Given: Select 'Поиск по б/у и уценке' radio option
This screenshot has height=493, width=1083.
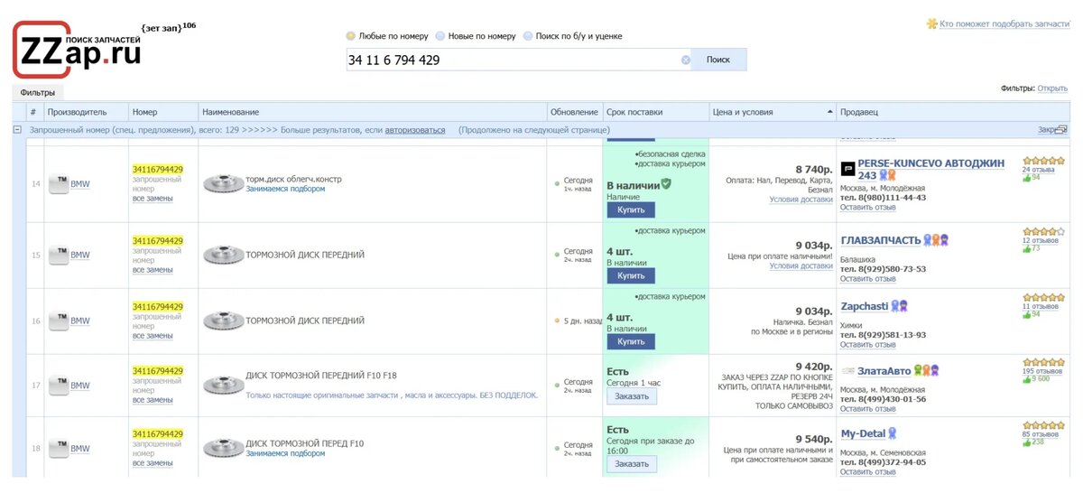Looking at the screenshot, I should pos(528,36).
